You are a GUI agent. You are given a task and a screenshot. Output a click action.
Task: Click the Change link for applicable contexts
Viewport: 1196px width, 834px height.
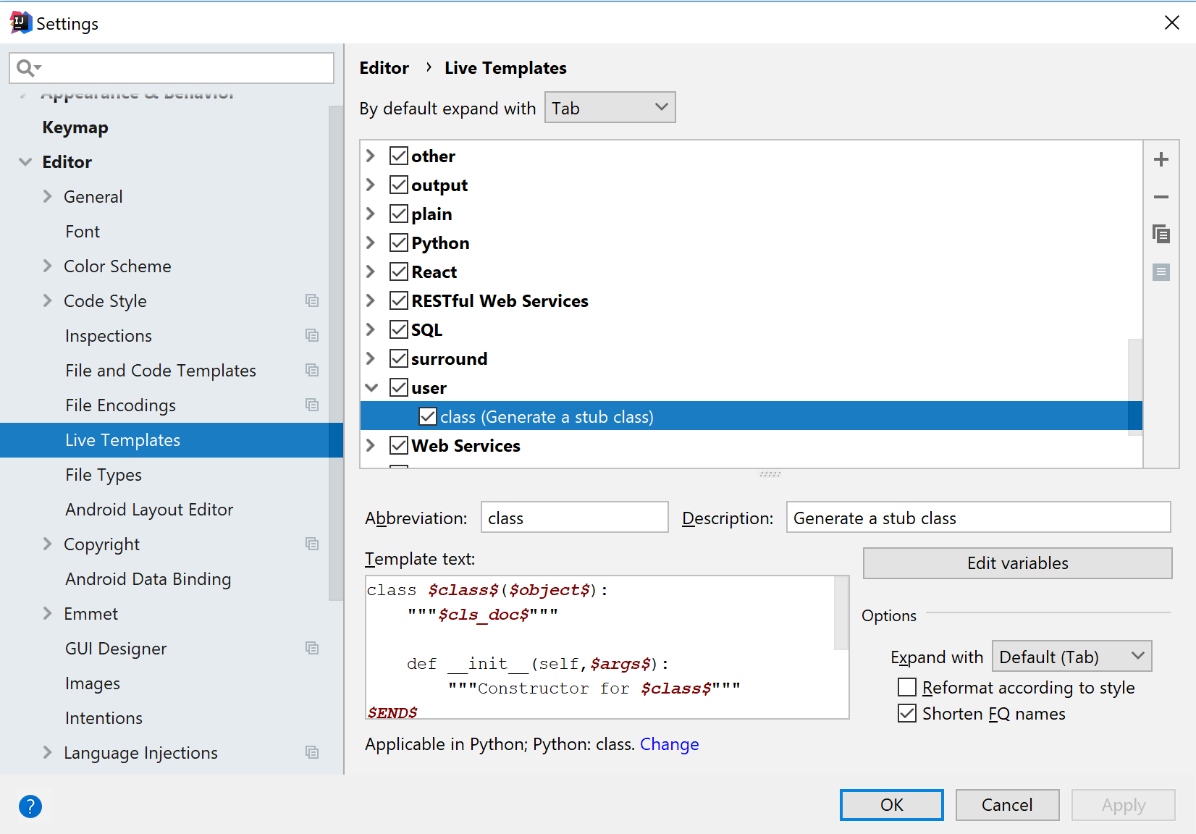click(x=669, y=744)
